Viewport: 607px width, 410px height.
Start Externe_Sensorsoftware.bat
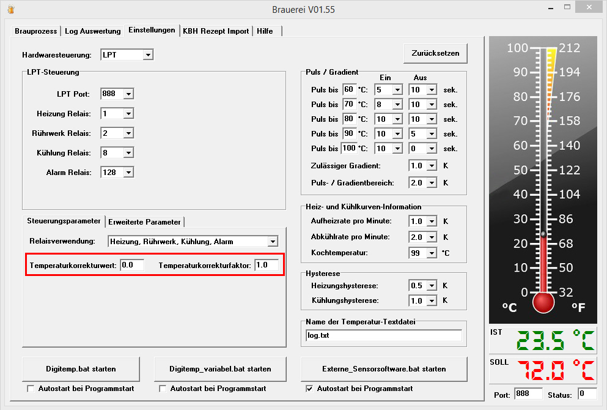pos(384,369)
